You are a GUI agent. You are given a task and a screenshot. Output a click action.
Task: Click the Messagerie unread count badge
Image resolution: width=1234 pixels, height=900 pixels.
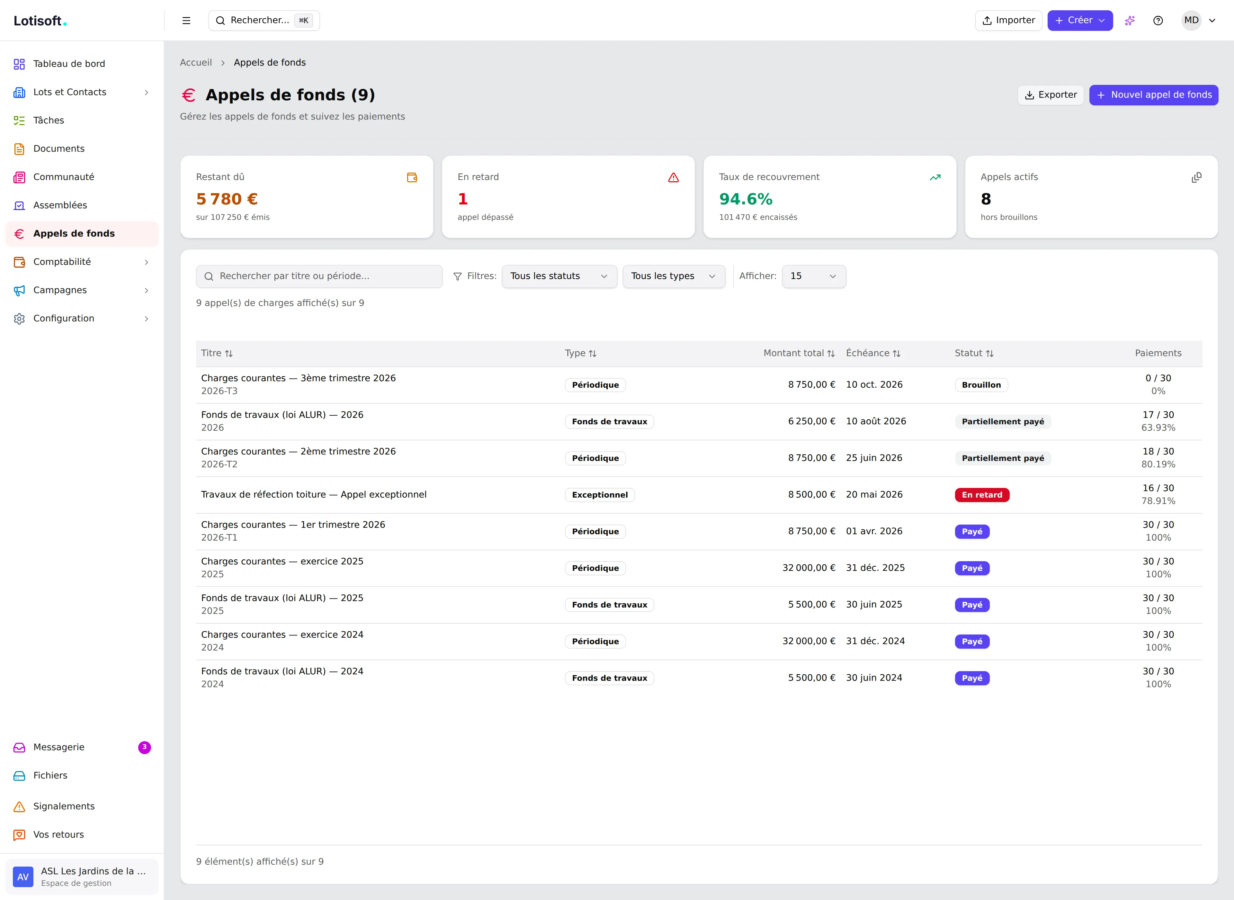[x=144, y=747]
